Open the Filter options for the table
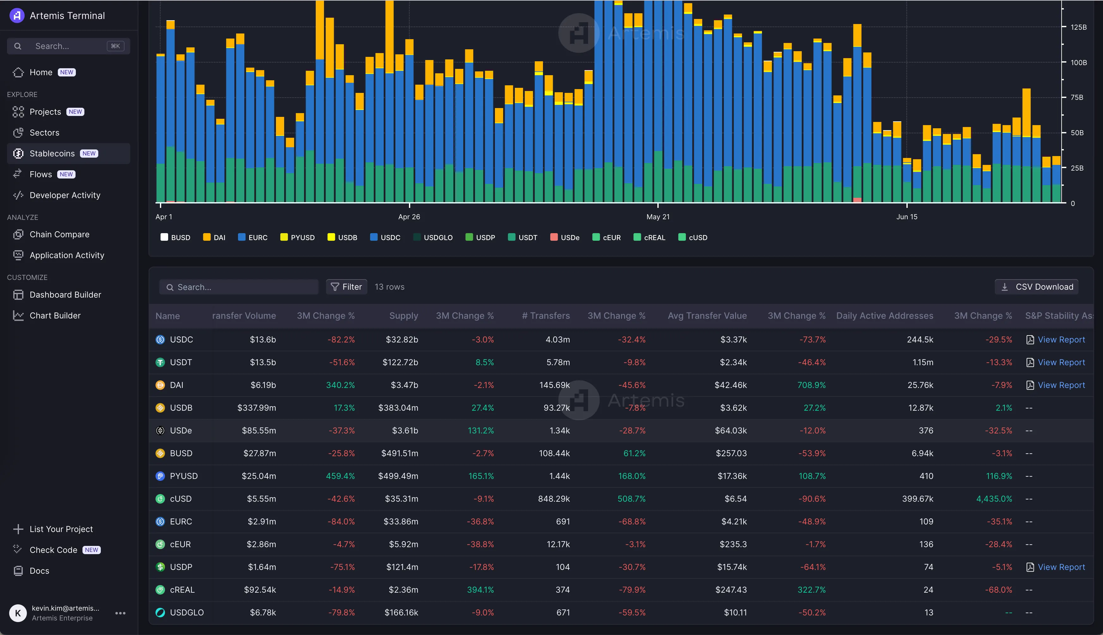The image size is (1103, 635). tap(346, 287)
